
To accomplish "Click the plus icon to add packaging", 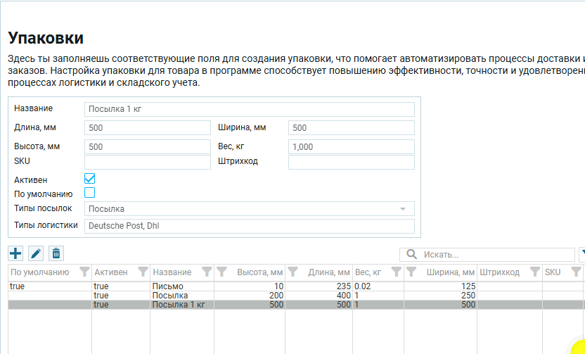I will pos(15,253).
